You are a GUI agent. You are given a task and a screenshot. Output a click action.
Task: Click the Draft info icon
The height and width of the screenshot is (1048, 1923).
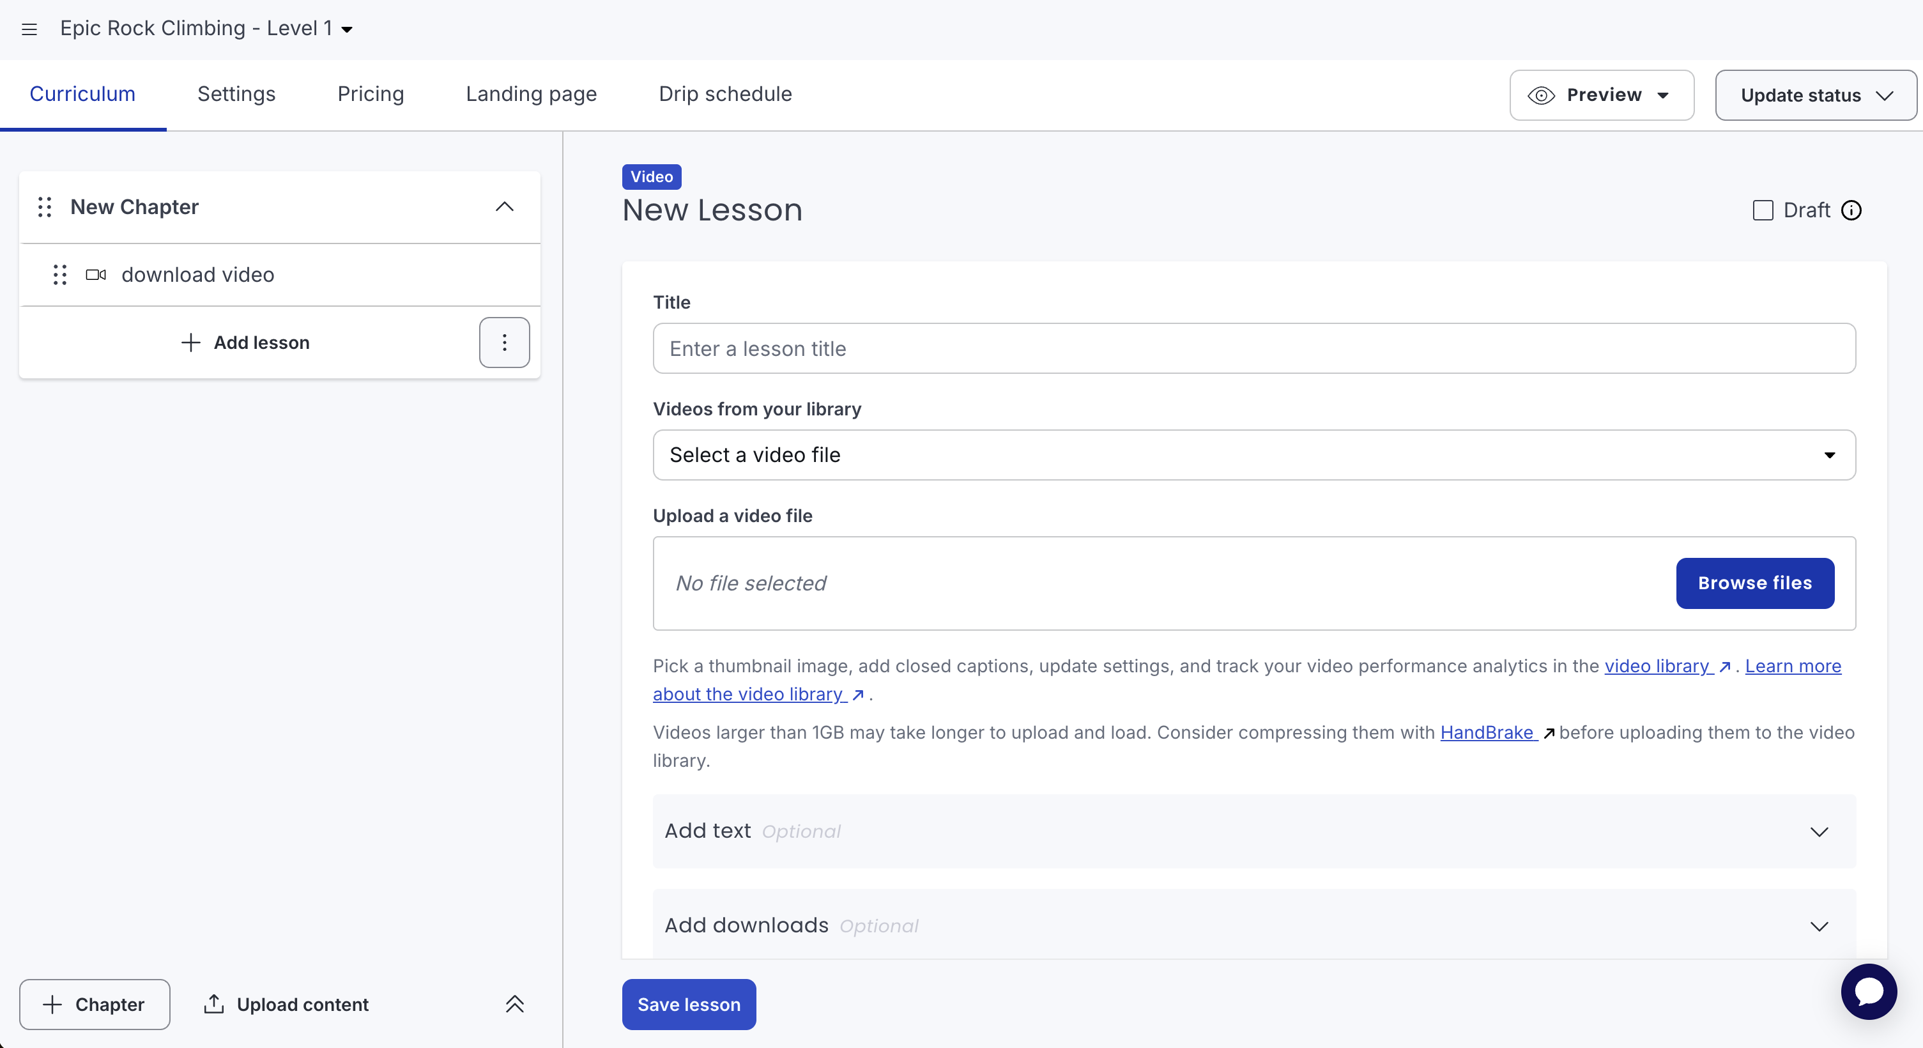1851,210
